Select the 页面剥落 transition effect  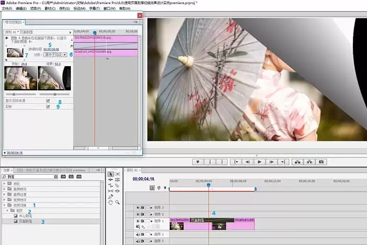pyautogui.click(x=25, y=221)
